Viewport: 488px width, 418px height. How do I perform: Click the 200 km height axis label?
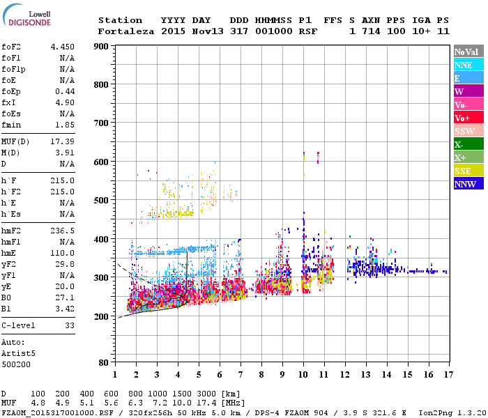pos(101,316)
